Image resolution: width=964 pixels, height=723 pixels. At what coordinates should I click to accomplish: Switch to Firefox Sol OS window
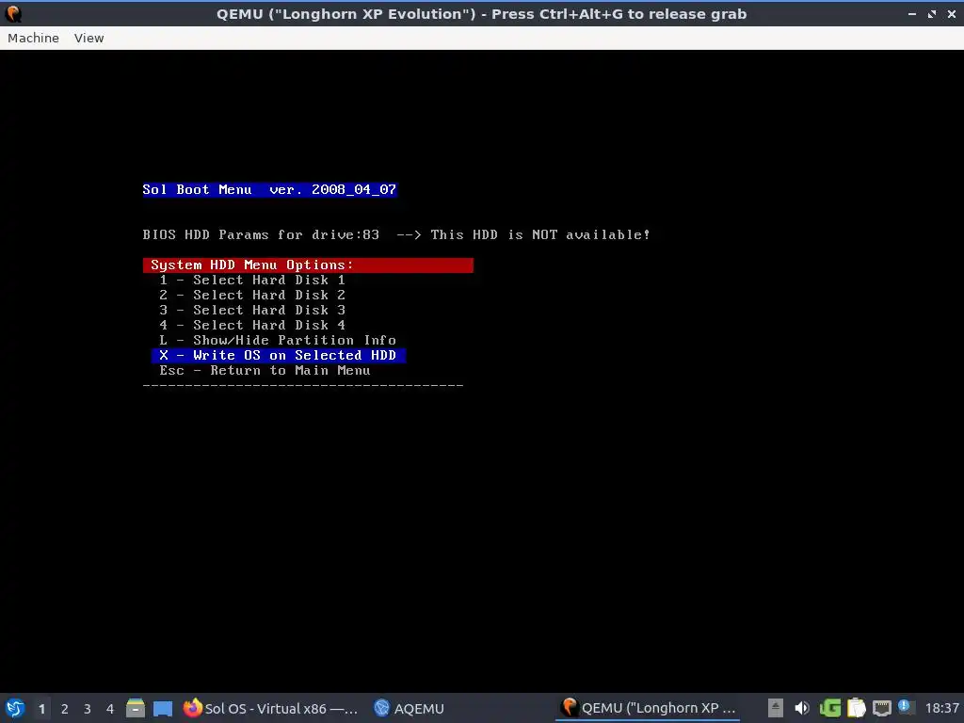point(270,708)
